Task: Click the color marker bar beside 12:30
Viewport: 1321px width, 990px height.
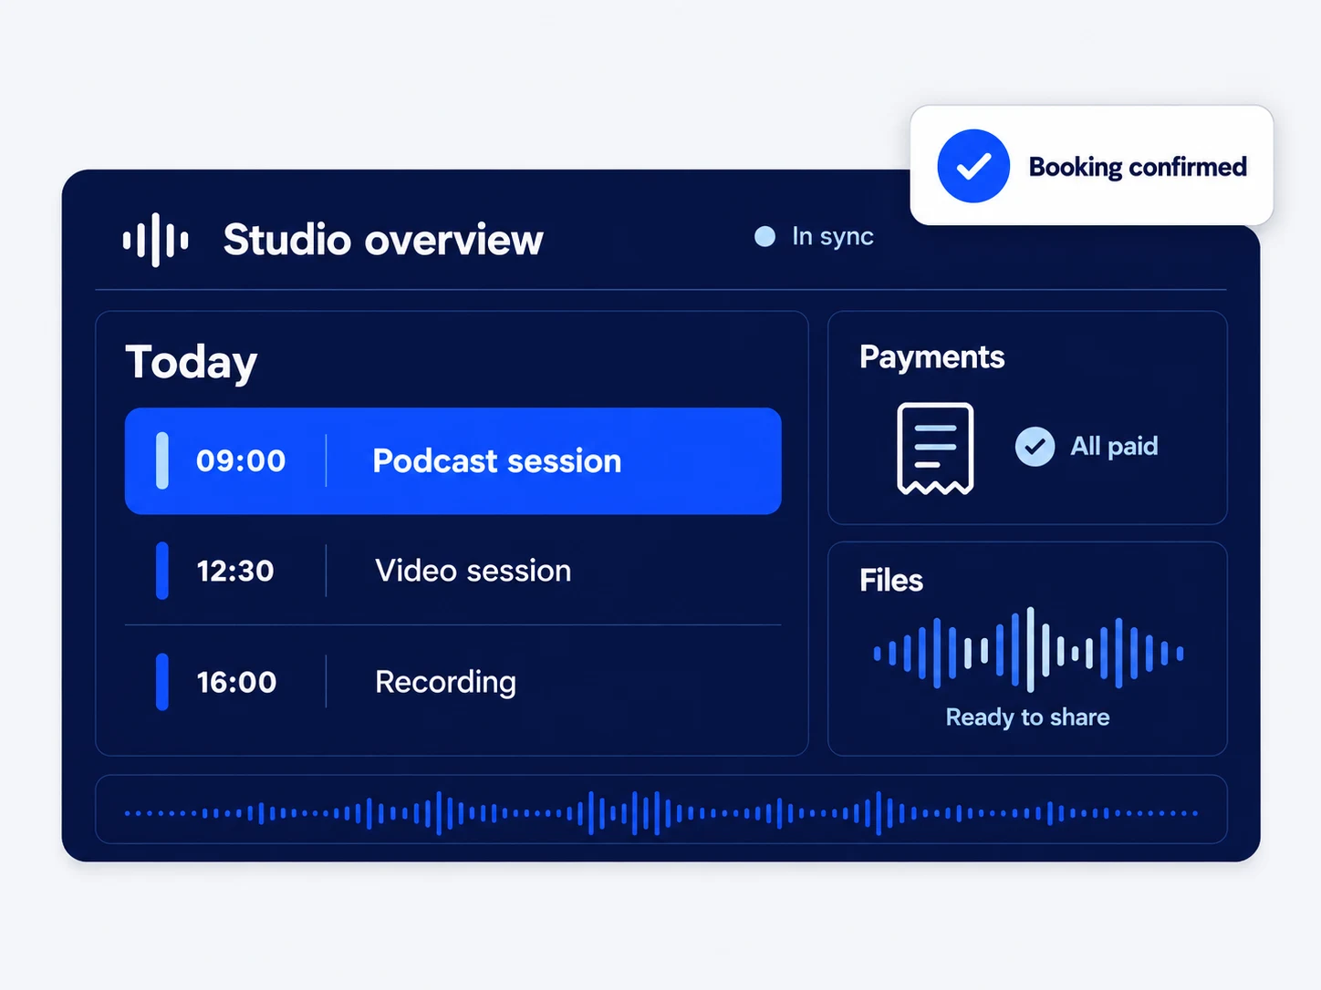Action: pyautogui.click(x=162, y=571)
